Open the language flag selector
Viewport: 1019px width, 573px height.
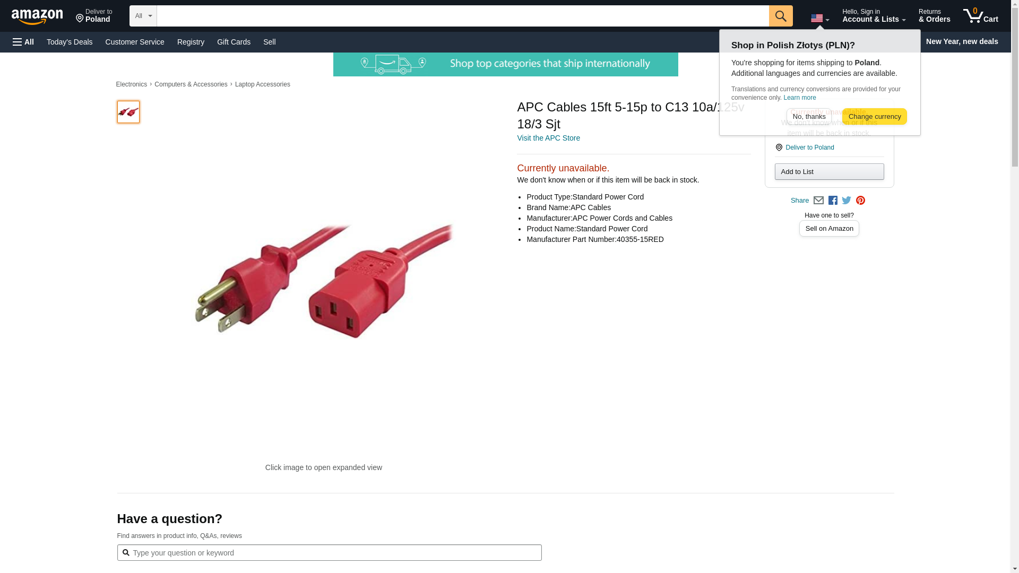click(819, 19)
